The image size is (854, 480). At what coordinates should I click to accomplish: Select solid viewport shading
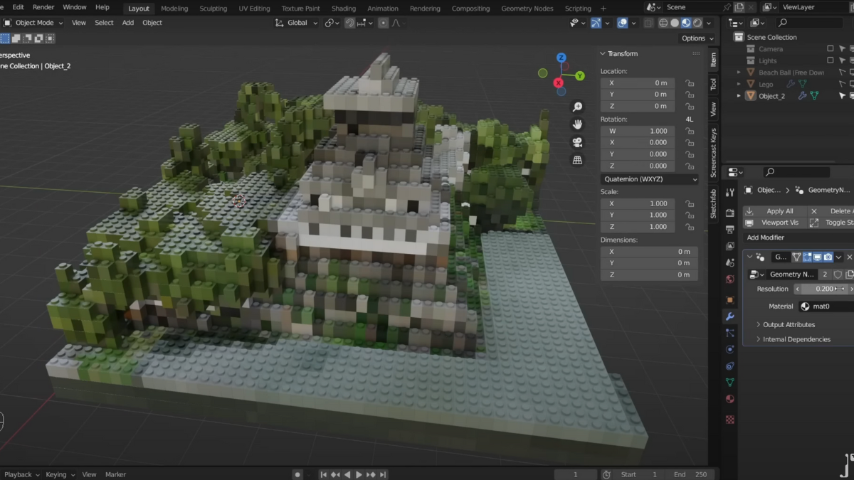(x=675, y=23)
